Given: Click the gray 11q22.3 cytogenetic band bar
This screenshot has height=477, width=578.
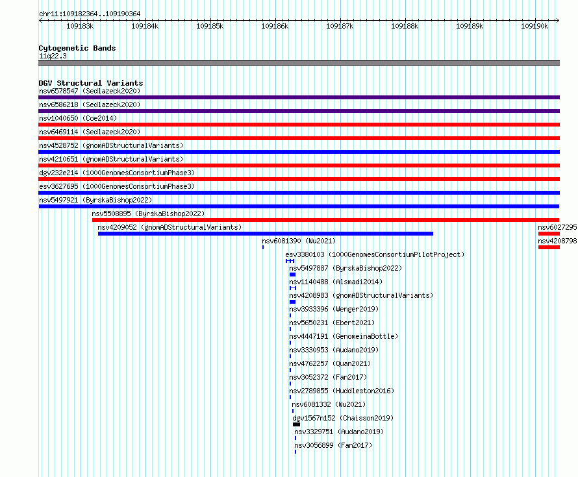Looking at the screenshot, I should point(299,63).
